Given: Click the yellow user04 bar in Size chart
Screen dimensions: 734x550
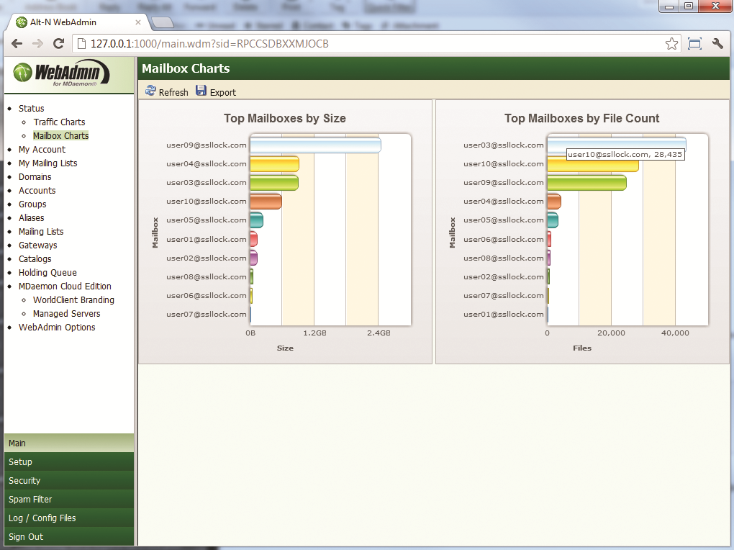Looking at the screenshot, I should click(275, 164).
